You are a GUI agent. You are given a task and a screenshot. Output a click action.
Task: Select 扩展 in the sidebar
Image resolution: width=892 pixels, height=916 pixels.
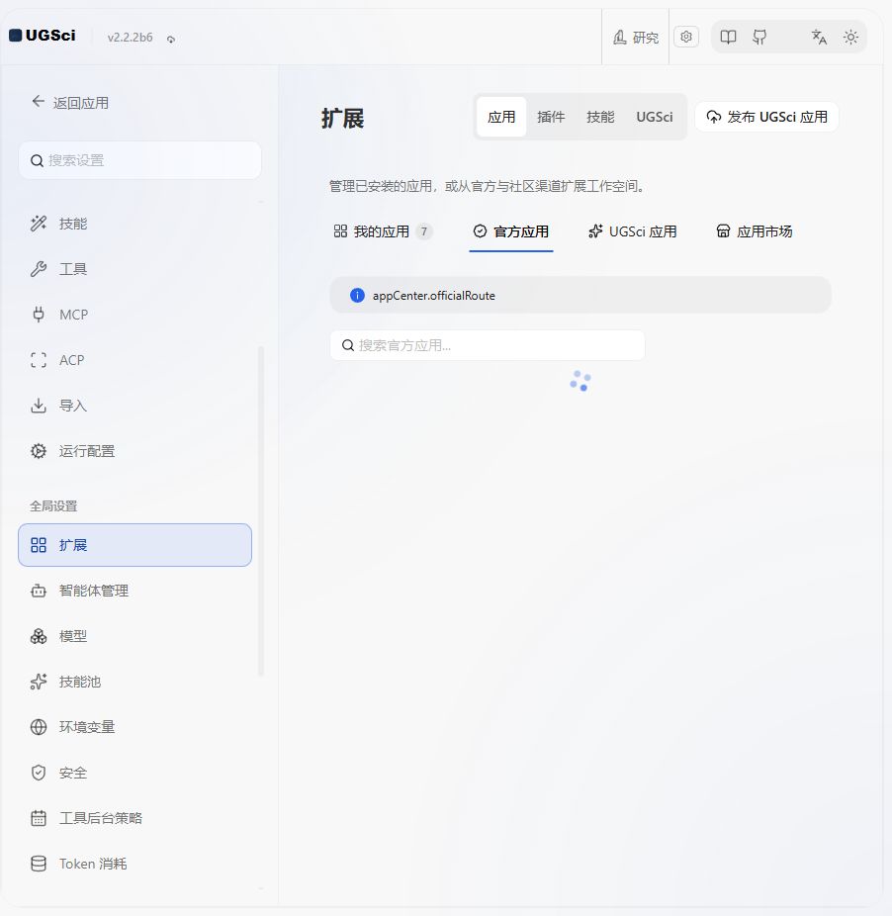[x=134, y=545]
